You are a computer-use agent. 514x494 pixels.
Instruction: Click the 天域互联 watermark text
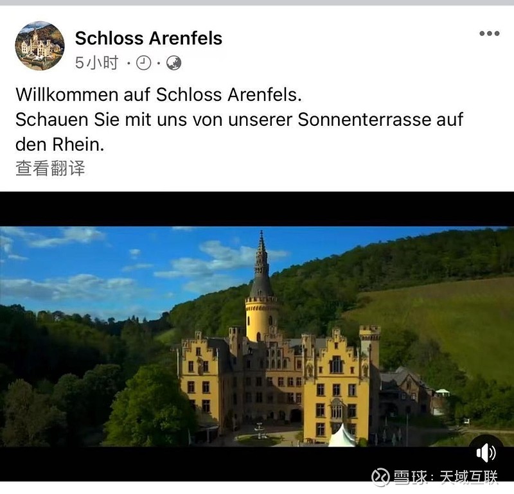469,477
